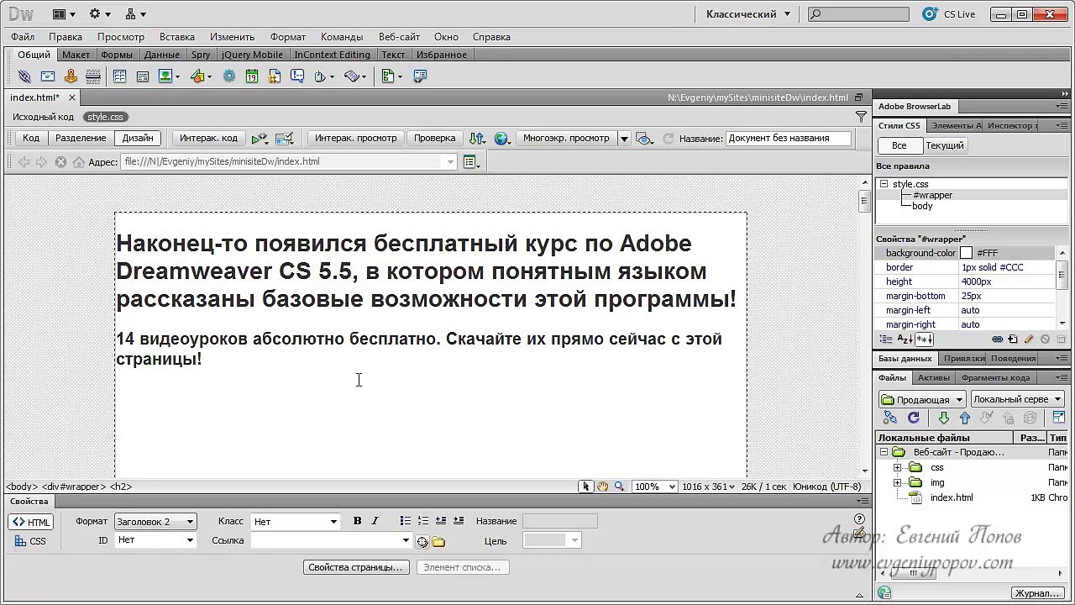The image size is (1075, 605).
Task: Collapse the style.css rule tree
Action: click(x=884, y=184)
